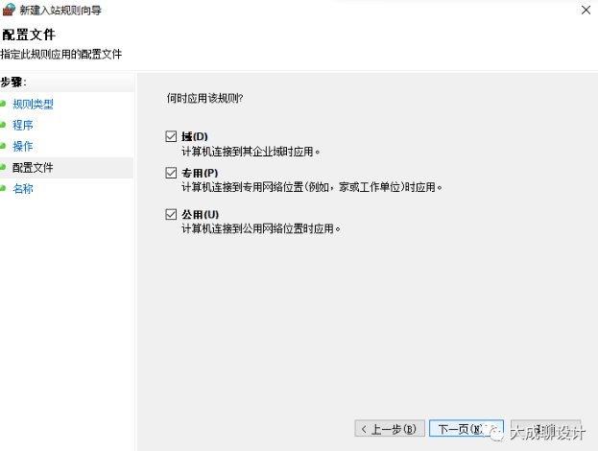Click the firewall wizard title bar icon
The image size is (598, 451).
pyautogui.click(x=9, y=10)
